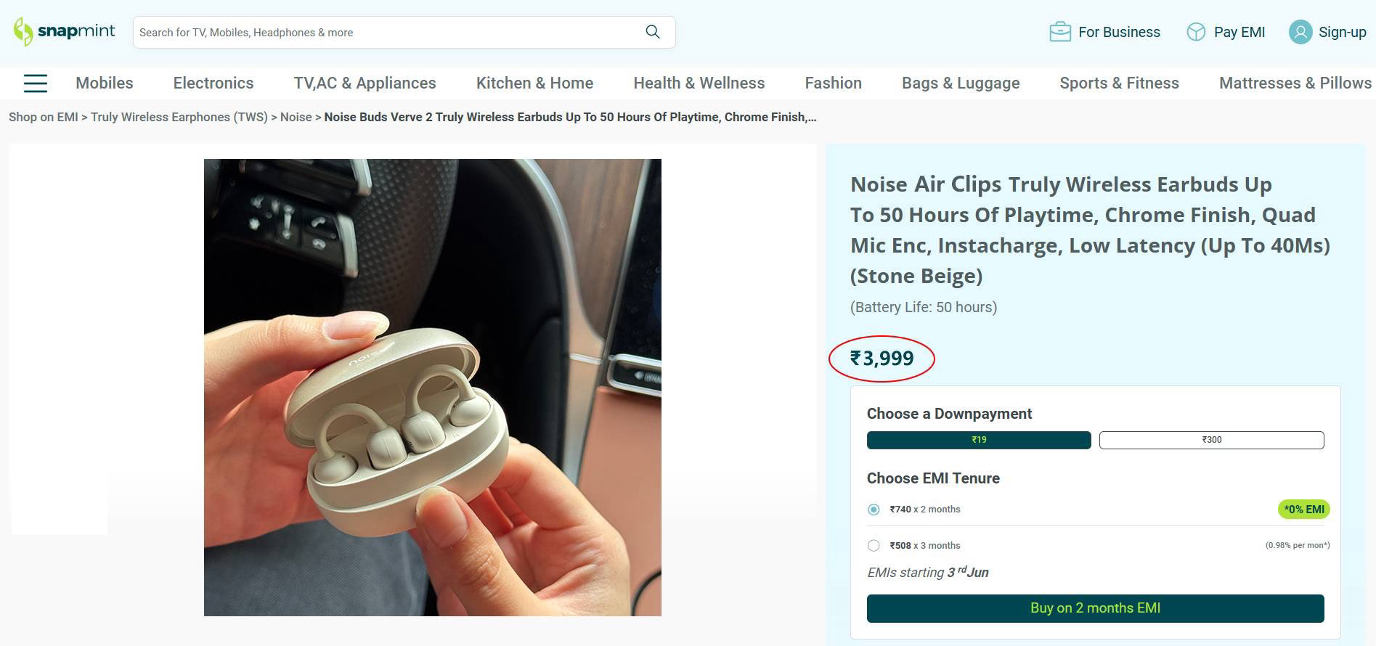
Task: Select ₹740 x 2 months EMI tenure
Action: [874, 510]
